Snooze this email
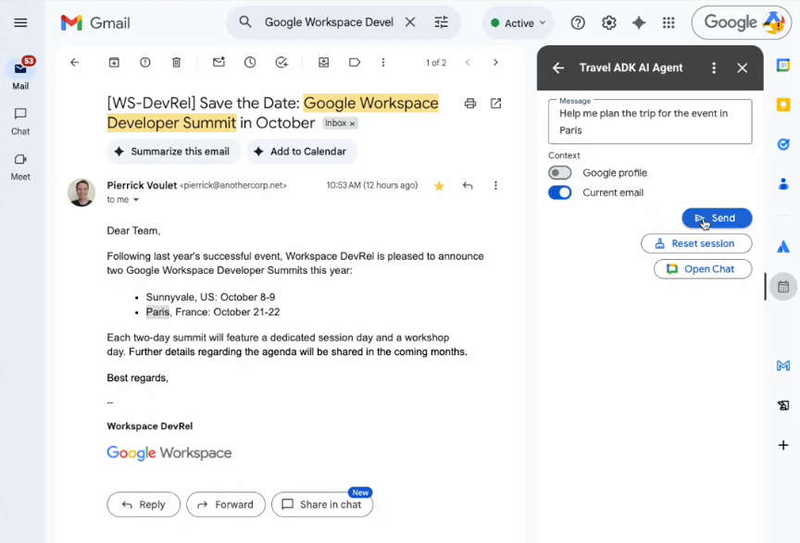 [249, 62]
